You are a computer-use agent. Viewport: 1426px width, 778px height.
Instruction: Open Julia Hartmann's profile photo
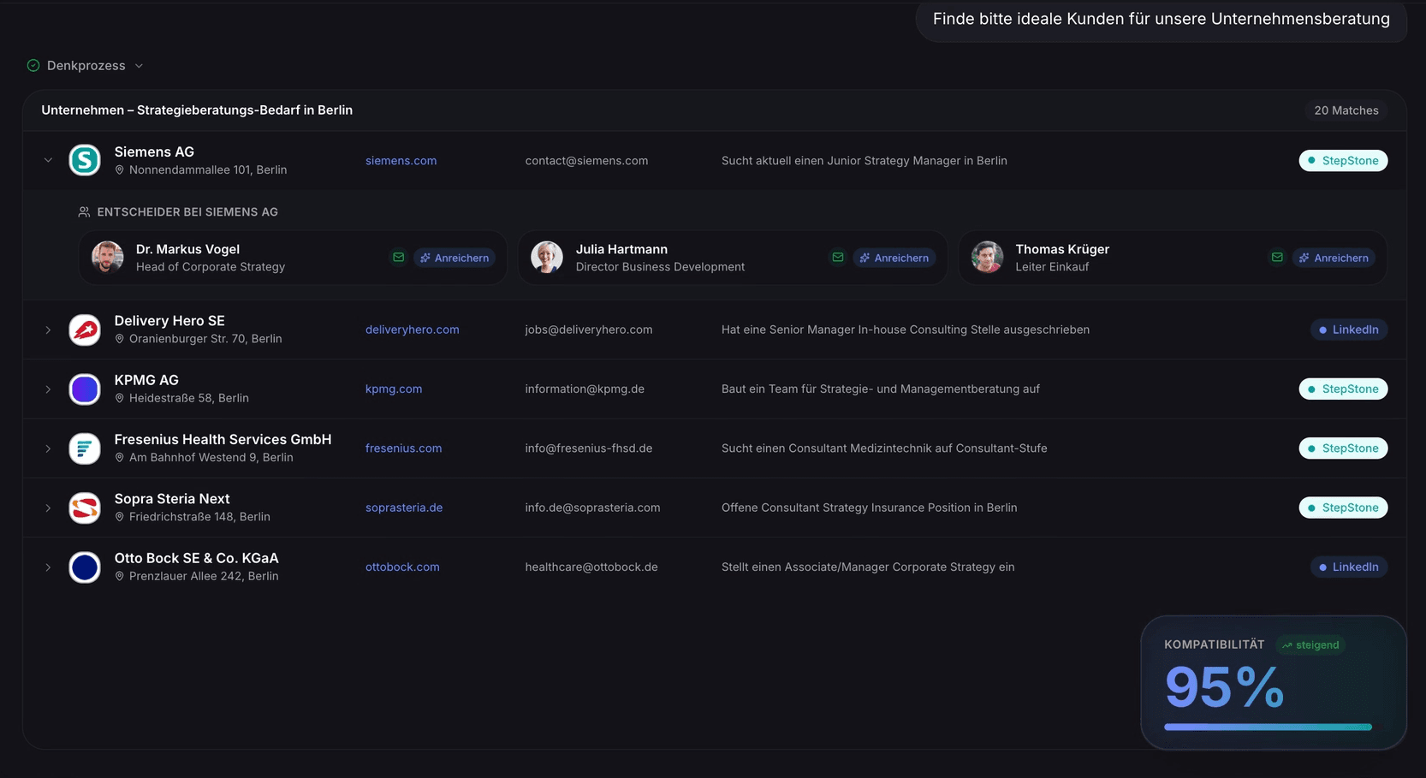point(547,257)
